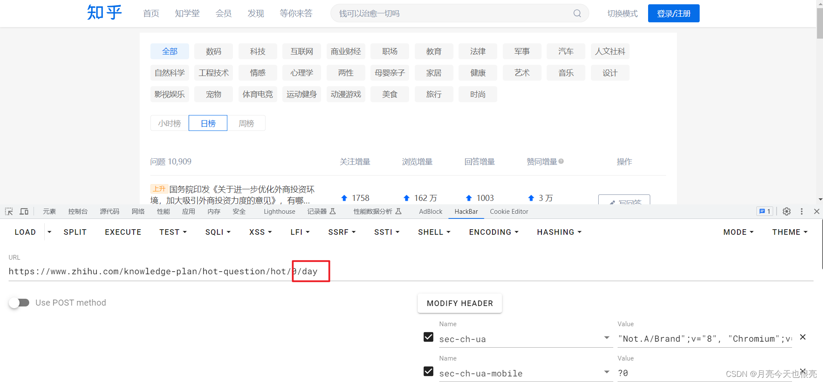This screenshot has width=823, height=382.
Task: Select the 时尚 category filter
Action: click(x=478, y=94)
